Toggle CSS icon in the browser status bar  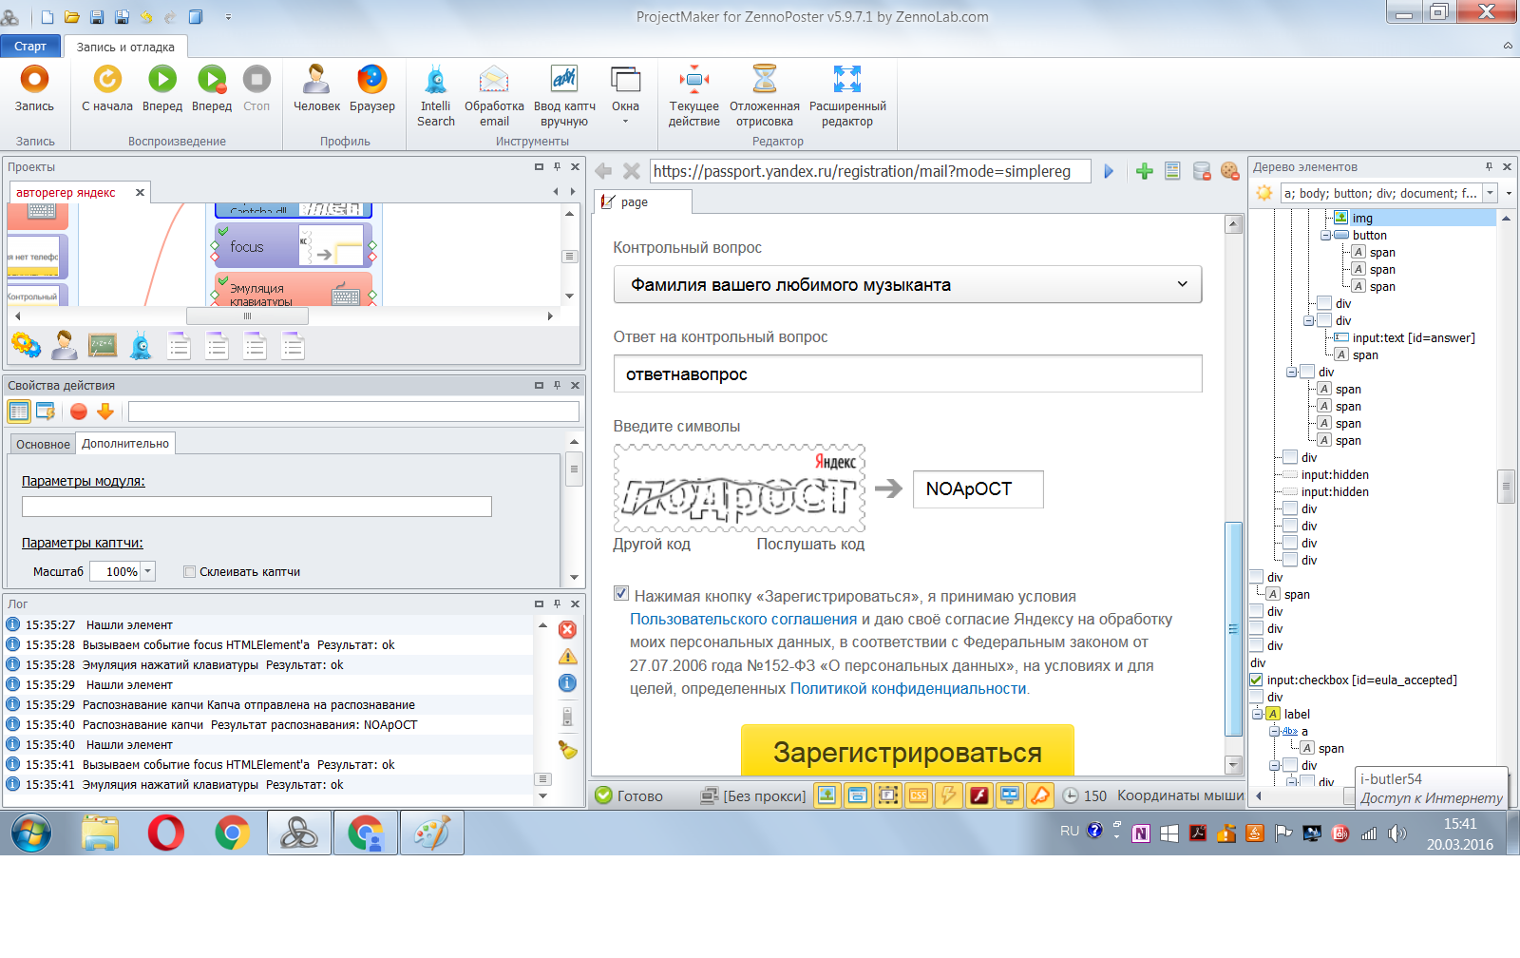pyautogui.click(x=919, y=795)
